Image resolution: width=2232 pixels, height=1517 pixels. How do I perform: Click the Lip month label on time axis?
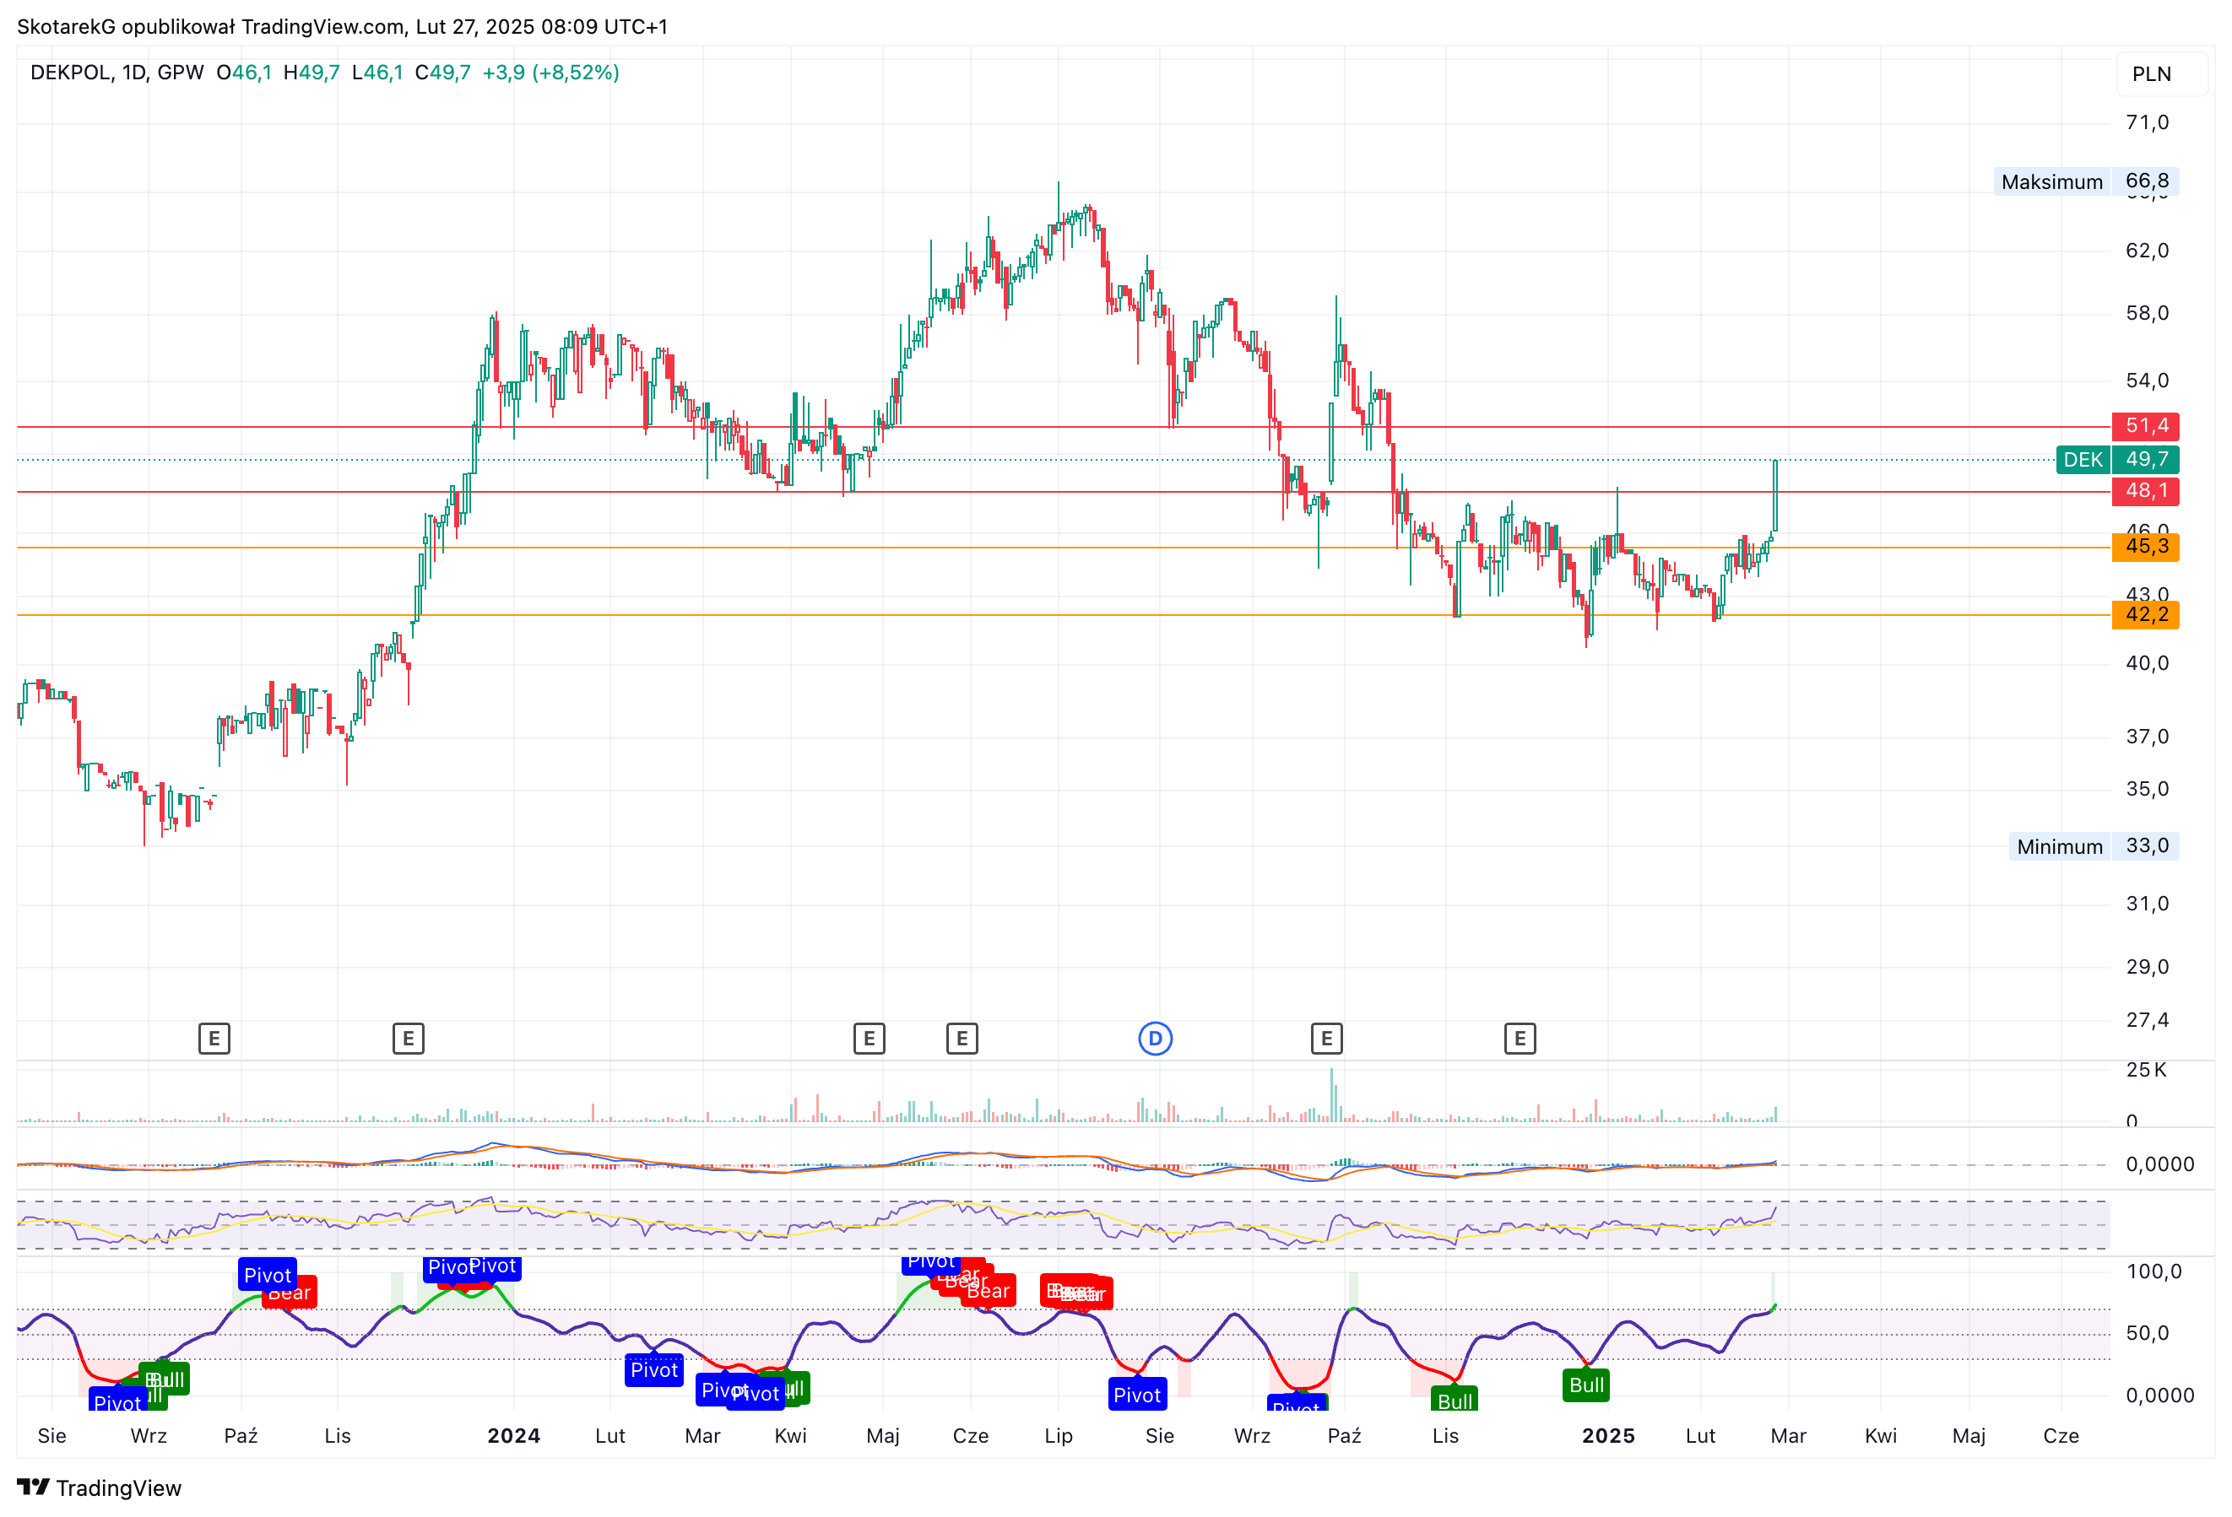(1059, 1435)
